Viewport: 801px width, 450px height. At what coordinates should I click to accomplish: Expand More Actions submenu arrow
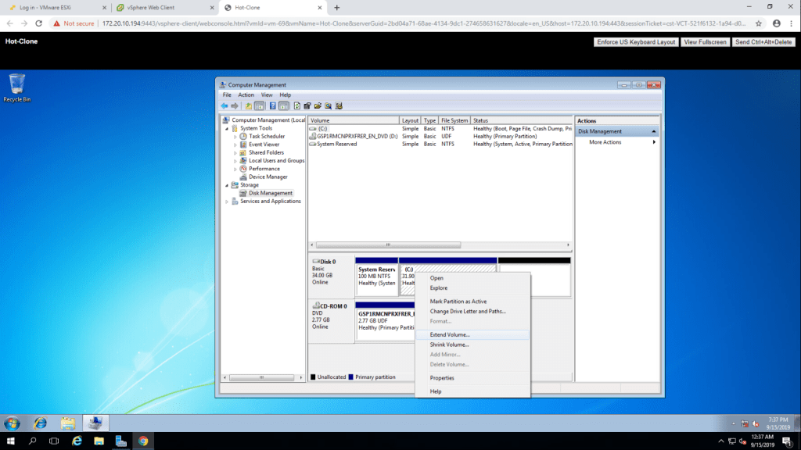pos(654,142)
